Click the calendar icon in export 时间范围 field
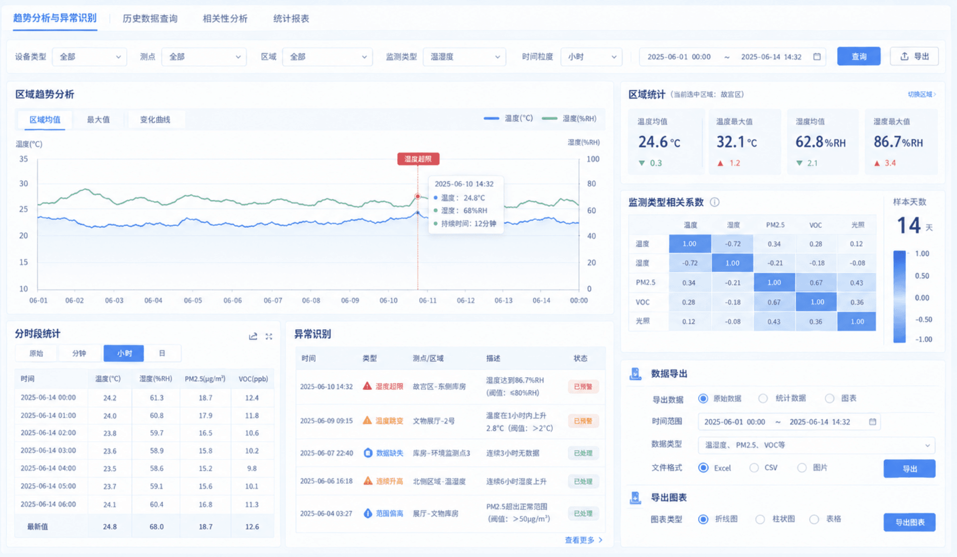 tap(872, 421)
